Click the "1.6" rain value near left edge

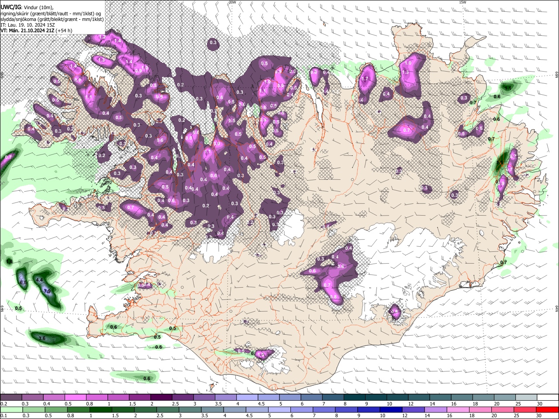click(x=10, y=261)
